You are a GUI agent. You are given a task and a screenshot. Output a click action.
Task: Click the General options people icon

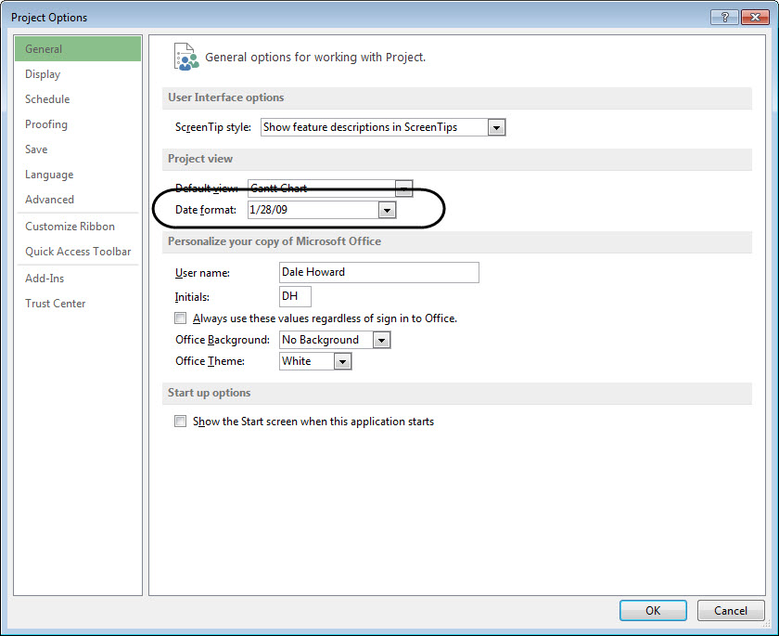click(x=186, y=57)
